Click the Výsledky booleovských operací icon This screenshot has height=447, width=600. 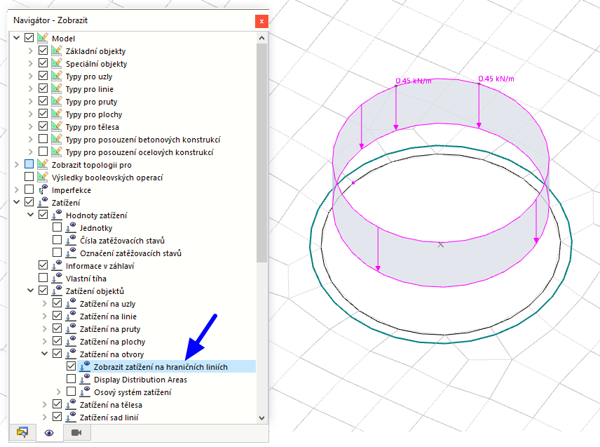pos(43,177)
